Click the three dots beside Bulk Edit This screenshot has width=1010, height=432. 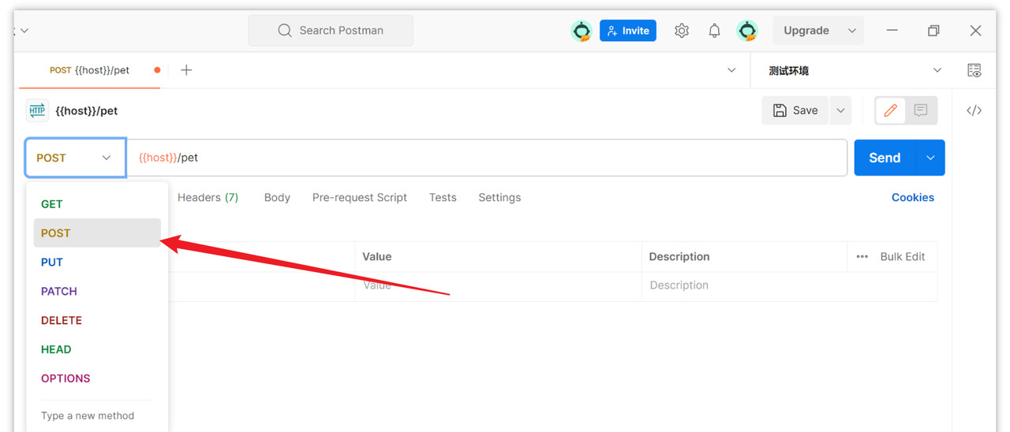pos(862,256)
